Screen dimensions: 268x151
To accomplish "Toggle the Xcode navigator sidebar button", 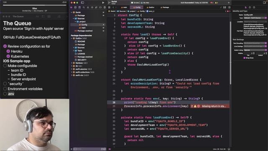I will tap(82, 3).
